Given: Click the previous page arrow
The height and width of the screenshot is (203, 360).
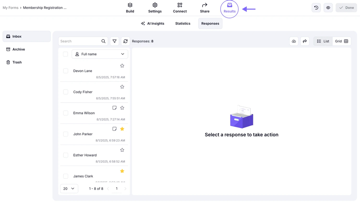Looking at the screenshot, I should (108, 189).
